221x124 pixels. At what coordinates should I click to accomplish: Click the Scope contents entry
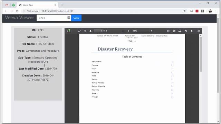pyautogui.click(x=94, y=69)
